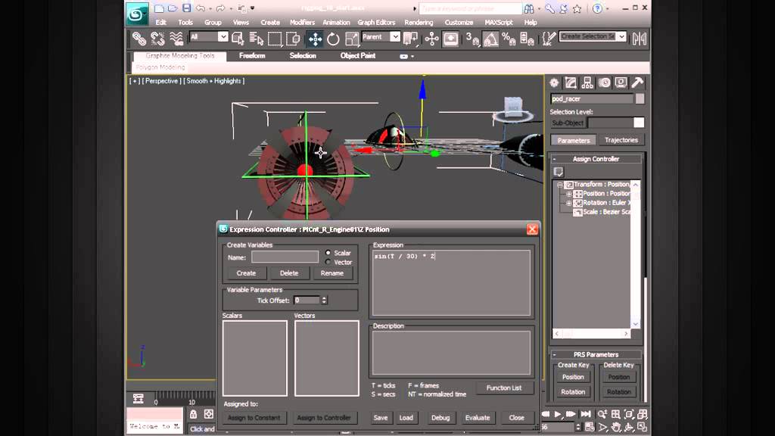The width and height of the screenshot is (775, 436).
Task: Choose the Rectangular Selection Region tool
Action: (x=274, y=38)
